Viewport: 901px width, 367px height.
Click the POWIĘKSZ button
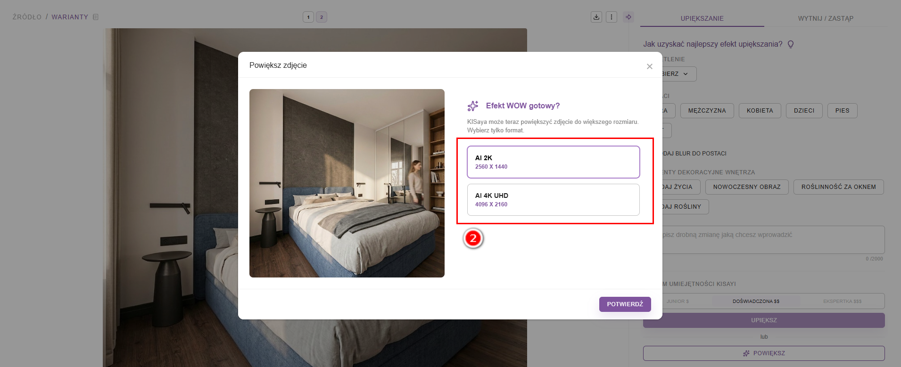(764, 353)
